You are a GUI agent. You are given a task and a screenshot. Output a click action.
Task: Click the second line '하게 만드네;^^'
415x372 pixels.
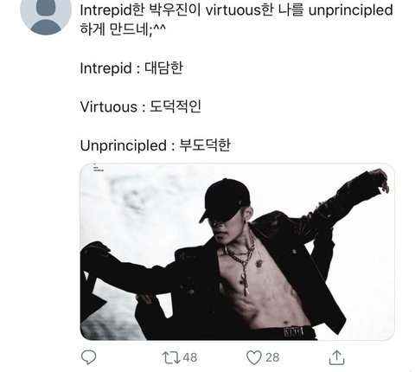(x=123, y=29)
